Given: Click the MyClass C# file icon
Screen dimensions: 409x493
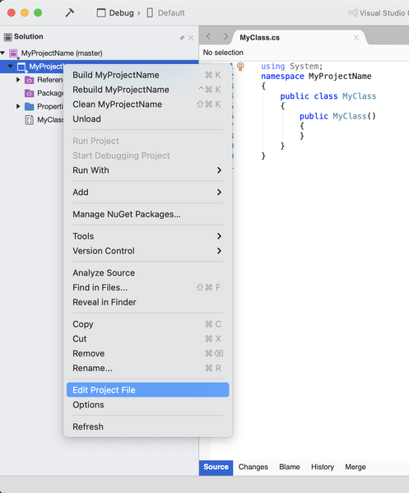Looking at the screenshot, I should pos(30,120).
